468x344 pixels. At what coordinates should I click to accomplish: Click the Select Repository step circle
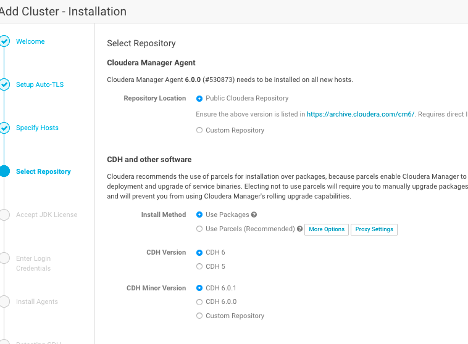[4, 171]
